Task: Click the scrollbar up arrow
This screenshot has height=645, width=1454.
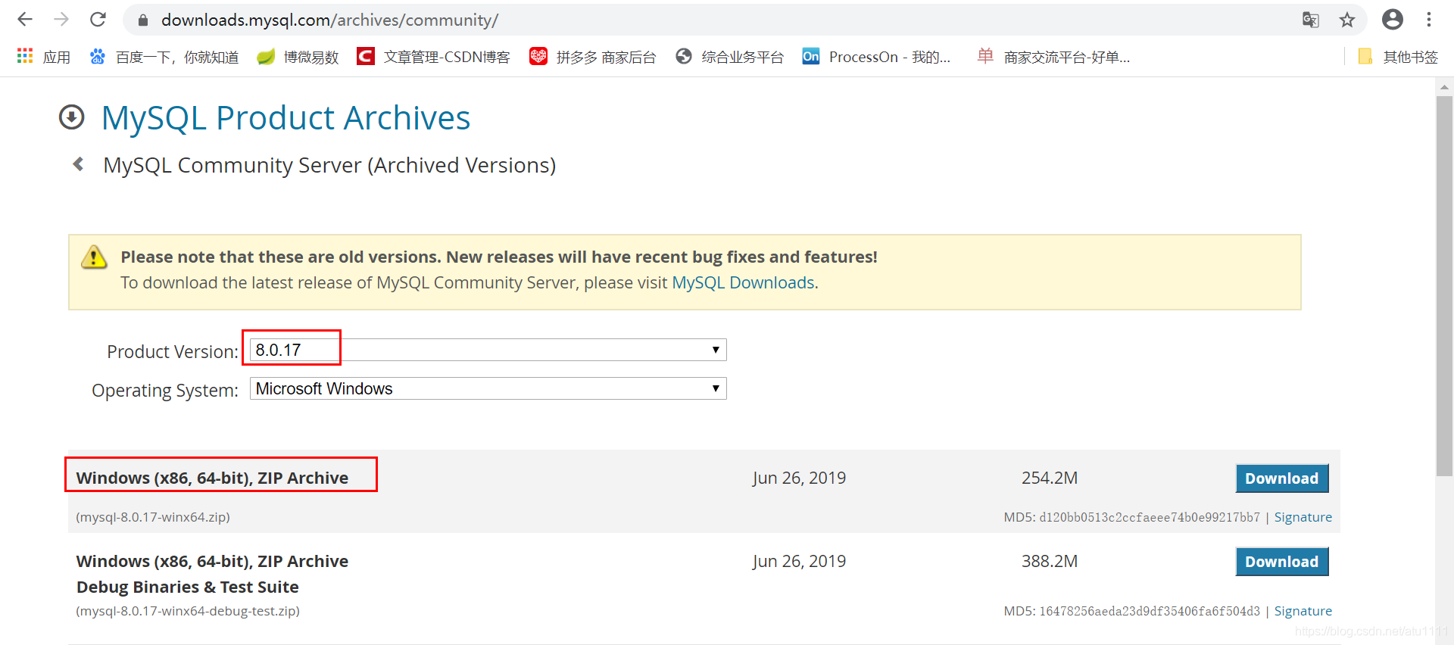Action: point(1444,87)
